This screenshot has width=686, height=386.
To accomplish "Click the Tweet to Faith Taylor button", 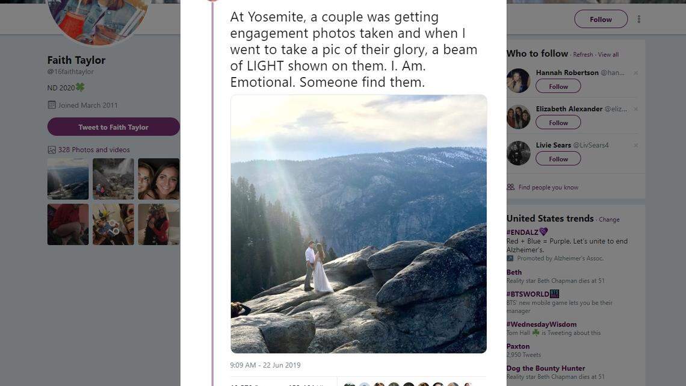I will coord(113,127).
